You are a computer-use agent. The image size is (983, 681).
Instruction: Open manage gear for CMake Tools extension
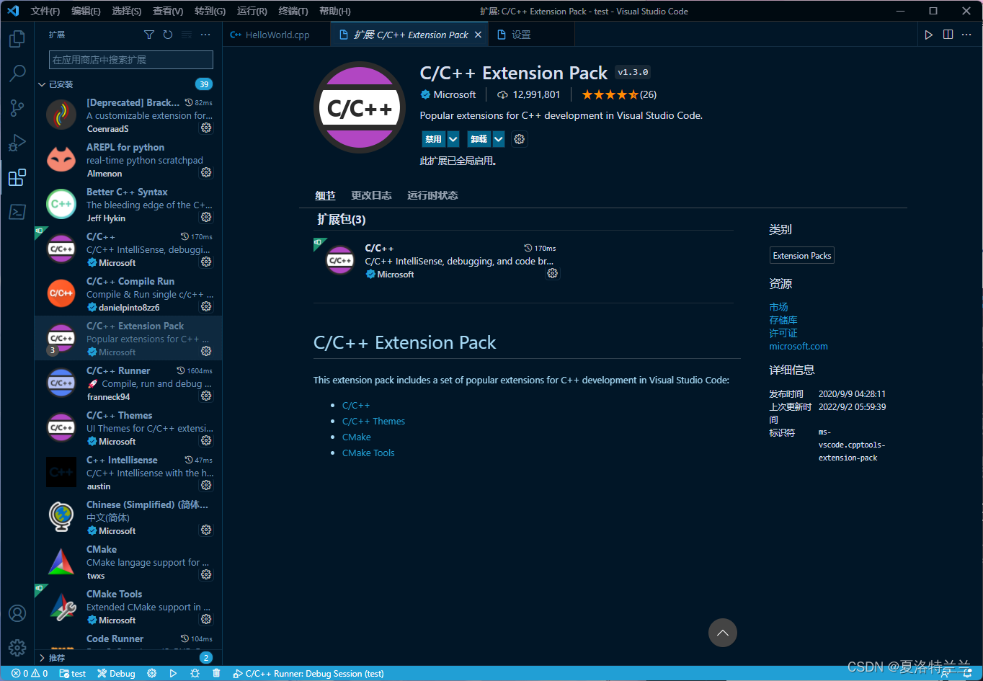point(206,619)
